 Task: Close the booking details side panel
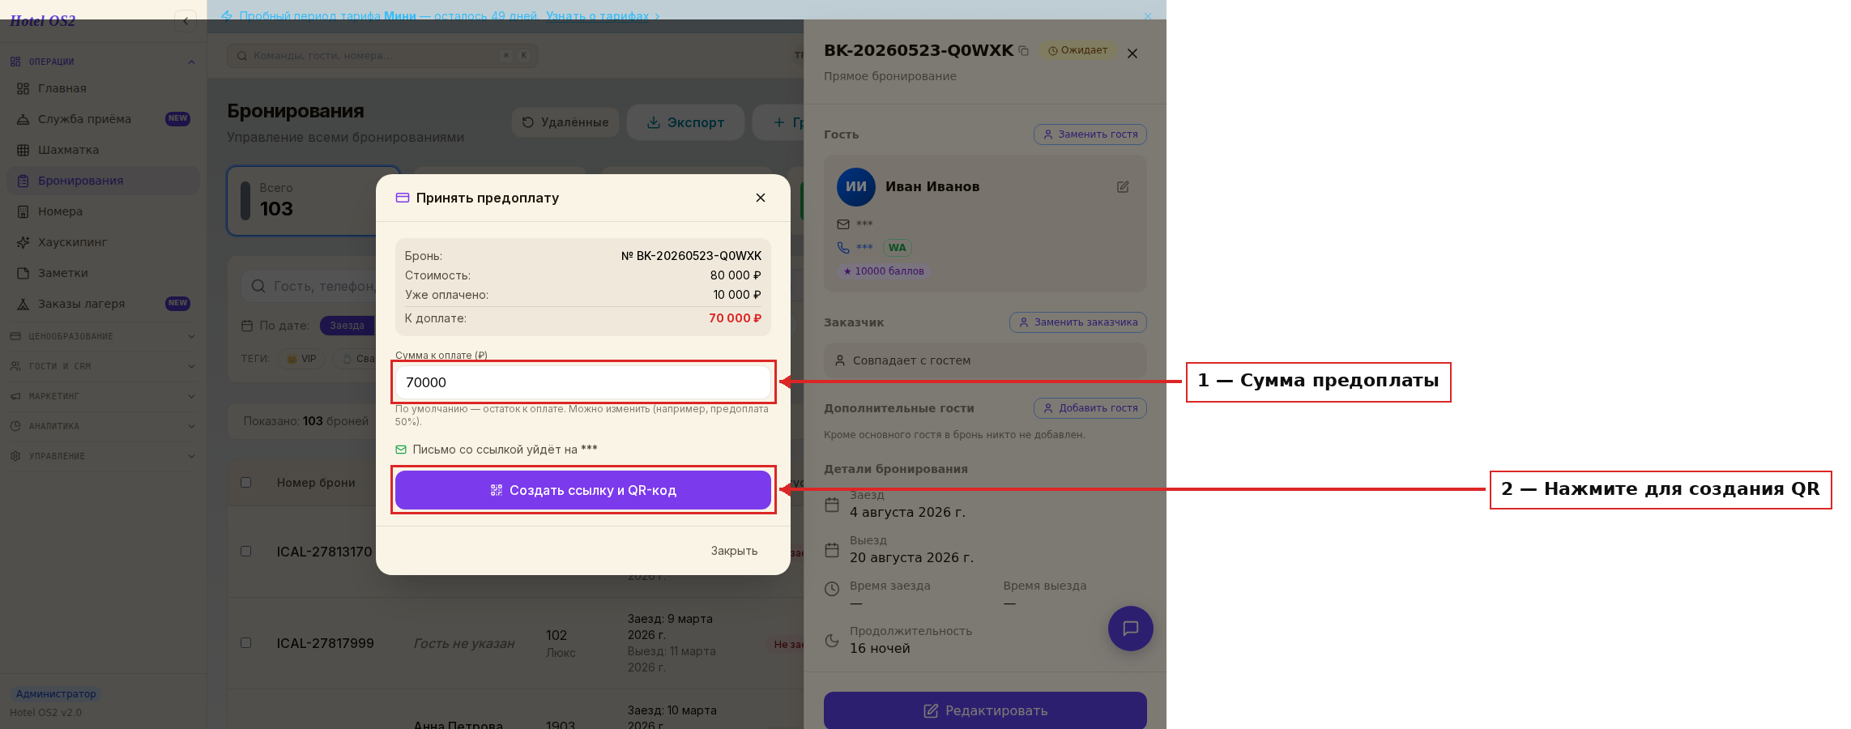1132,53
